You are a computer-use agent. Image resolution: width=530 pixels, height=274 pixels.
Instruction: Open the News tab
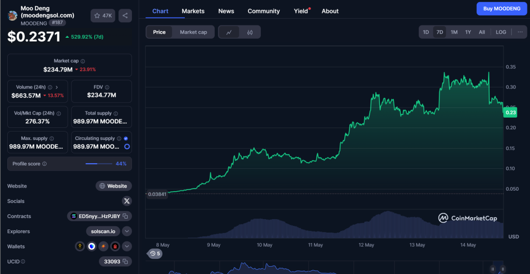click(x=226, y=11)
